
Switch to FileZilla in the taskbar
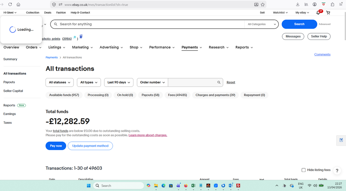point(238,185)
